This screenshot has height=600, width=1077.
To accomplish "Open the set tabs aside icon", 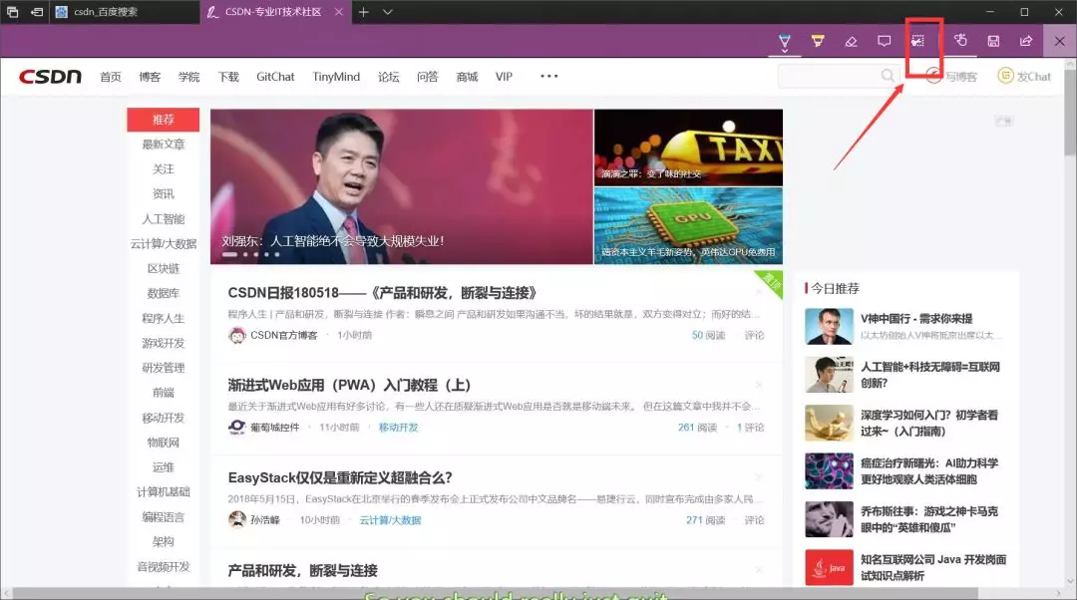I will coord(37,12).
